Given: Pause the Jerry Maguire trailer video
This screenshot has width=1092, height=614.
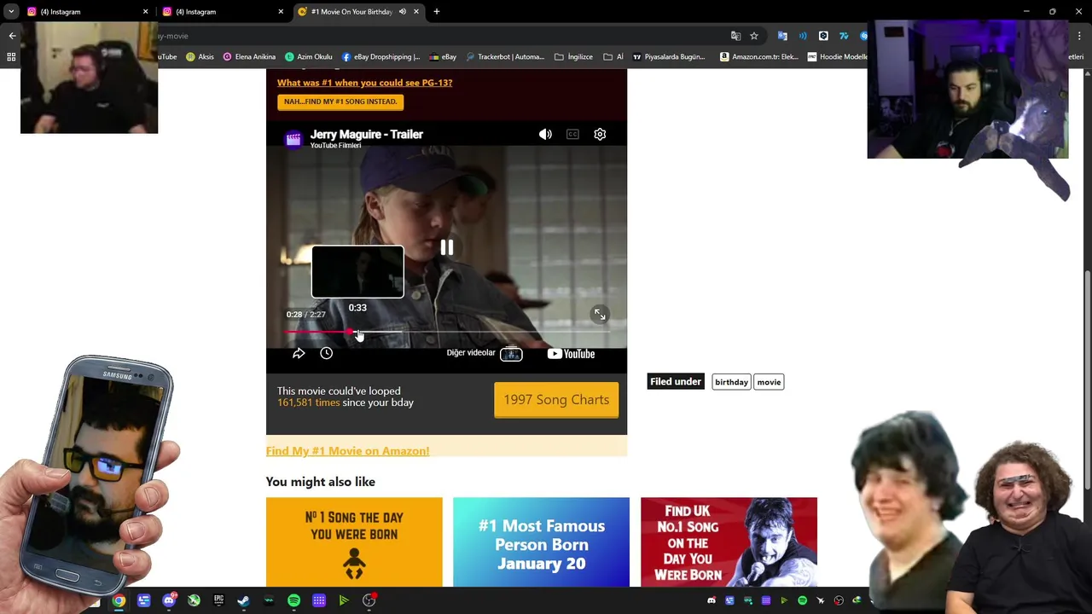Looking at the screenshot, I should [x=446, y=248].
